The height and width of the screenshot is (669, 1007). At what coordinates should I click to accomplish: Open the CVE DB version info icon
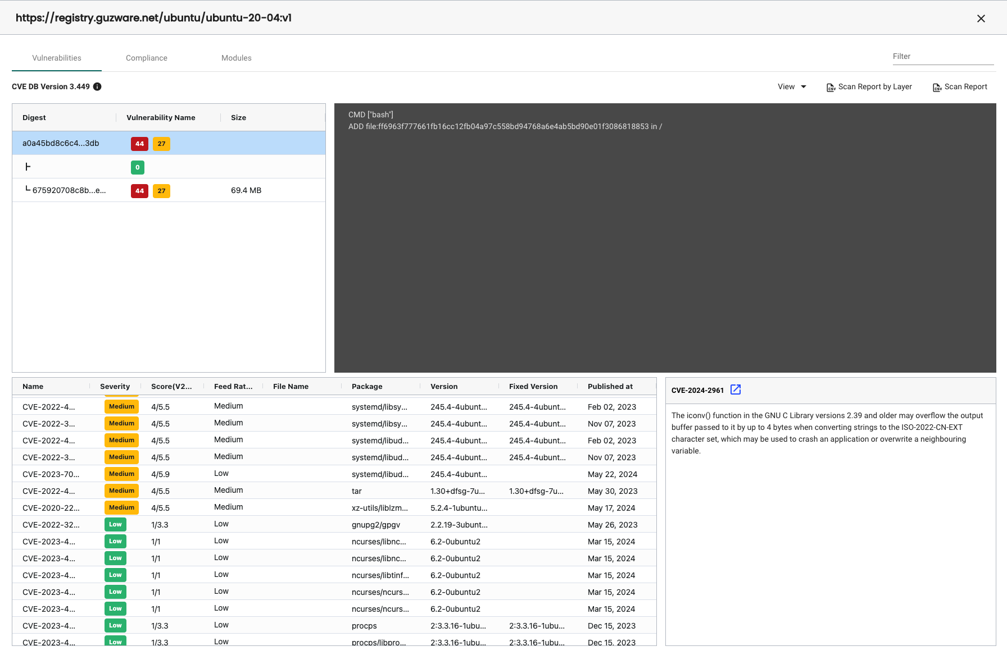(97, 86)
